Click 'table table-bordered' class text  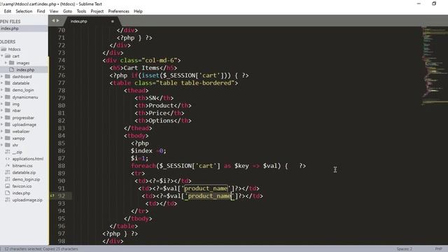point(195,83)
